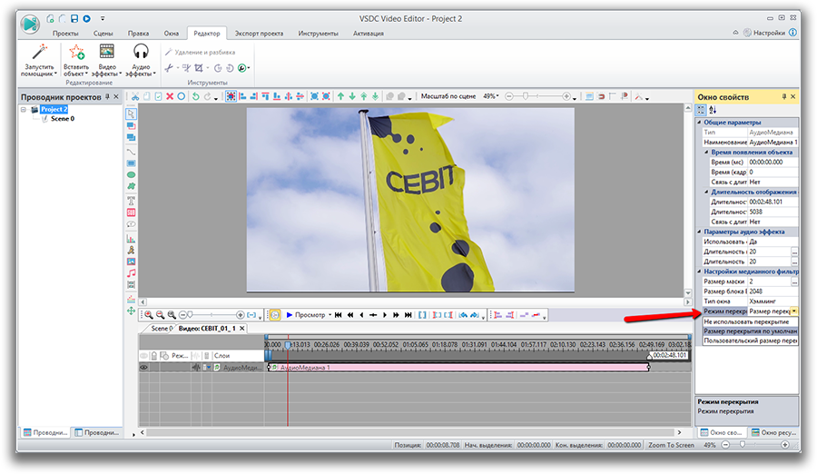Select the ellipse shape tool
817x474 pixels.
pyautogui.click(x=131, y=174)
